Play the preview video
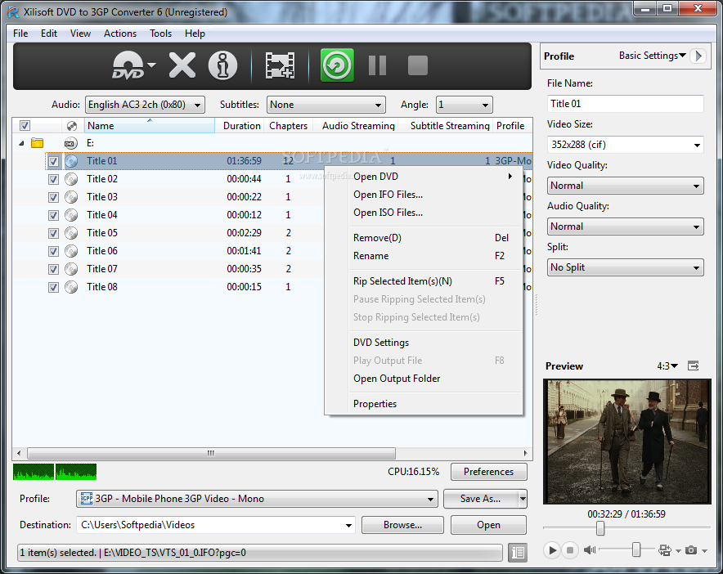The height and width of the screenshot is (574, 723). point(552,550)
